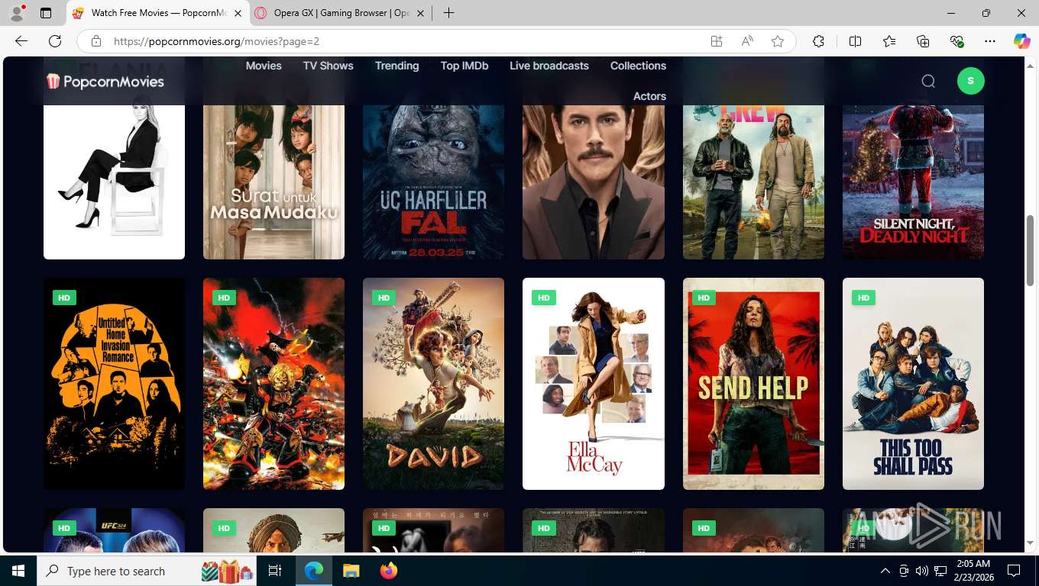
Task: Launch Firefox from the taskbar
Action: tap(389, 571)
